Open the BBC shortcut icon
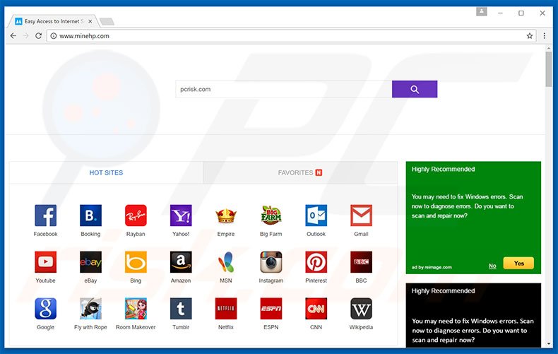Viewport: 558px width, 354px height. click(361, 262)
